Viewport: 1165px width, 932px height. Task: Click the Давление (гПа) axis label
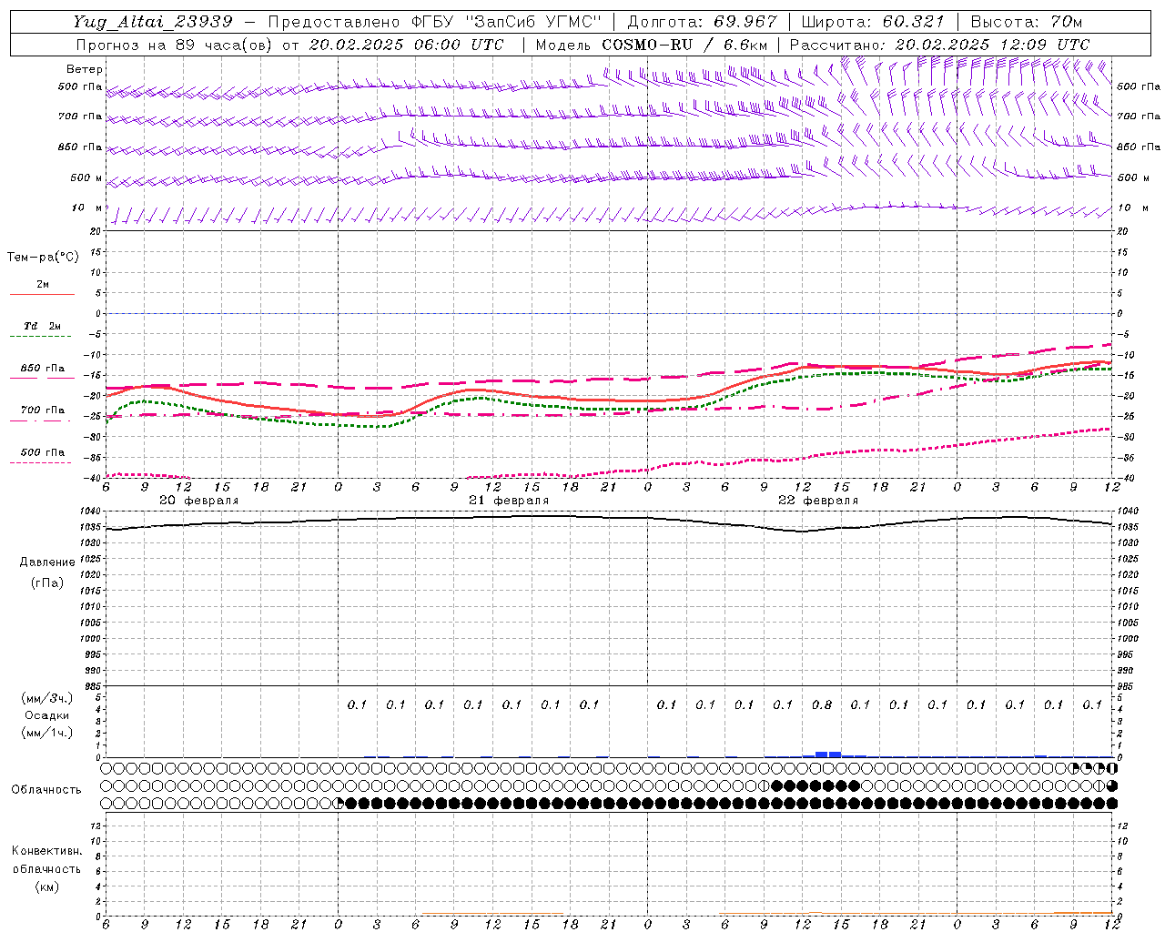46,572
